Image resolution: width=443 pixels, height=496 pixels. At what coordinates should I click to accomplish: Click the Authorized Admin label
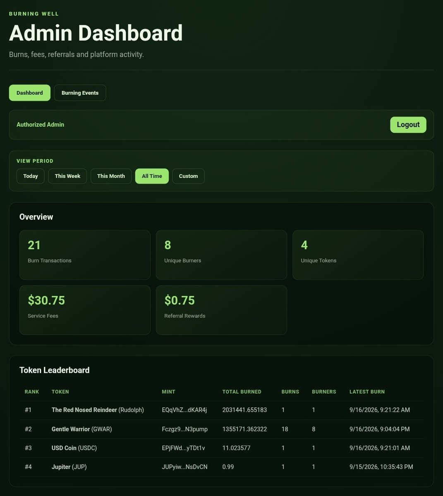click(x=40, y=124)
